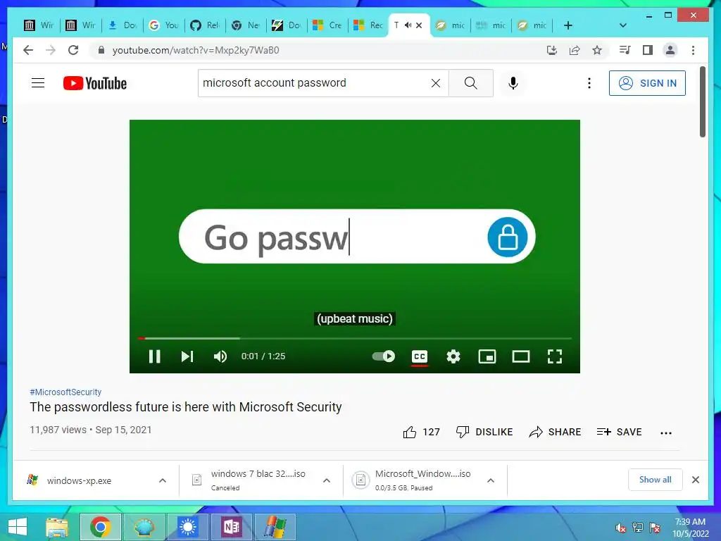Go forward in browser history

pyautogui.click(x=51, y=50)
